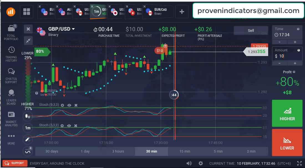Toggle visibility of Stoch (9,3,3) indicator

pos(69,105)
